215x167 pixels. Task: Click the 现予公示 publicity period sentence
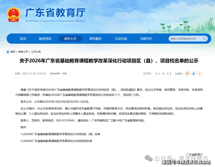tap(55, 102)
